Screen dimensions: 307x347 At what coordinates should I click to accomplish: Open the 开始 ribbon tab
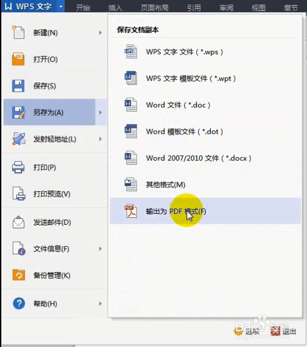83,8
